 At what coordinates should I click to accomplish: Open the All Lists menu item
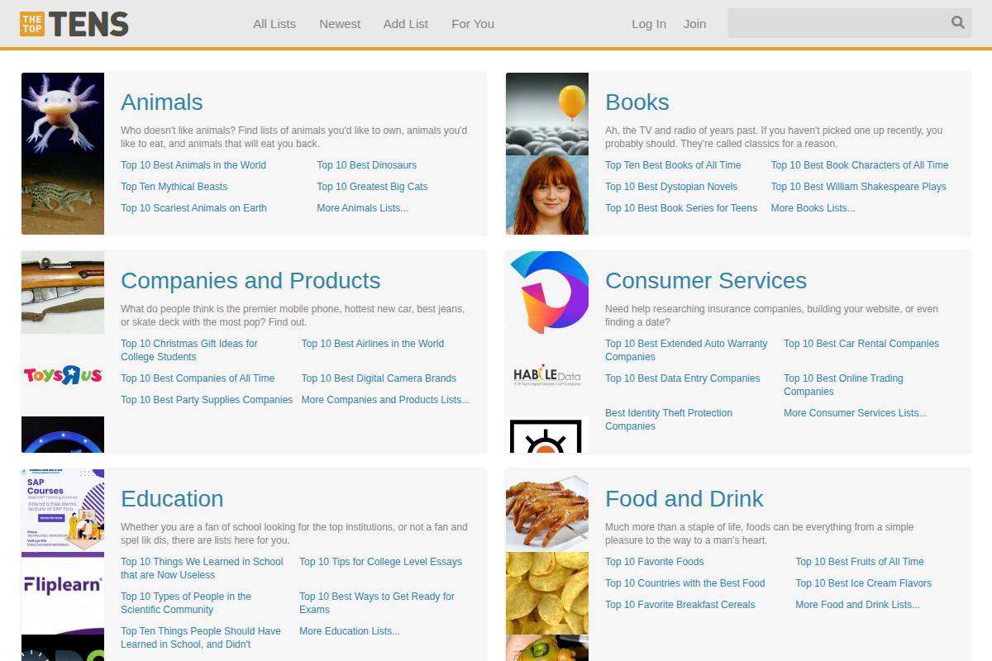[274, 24]
